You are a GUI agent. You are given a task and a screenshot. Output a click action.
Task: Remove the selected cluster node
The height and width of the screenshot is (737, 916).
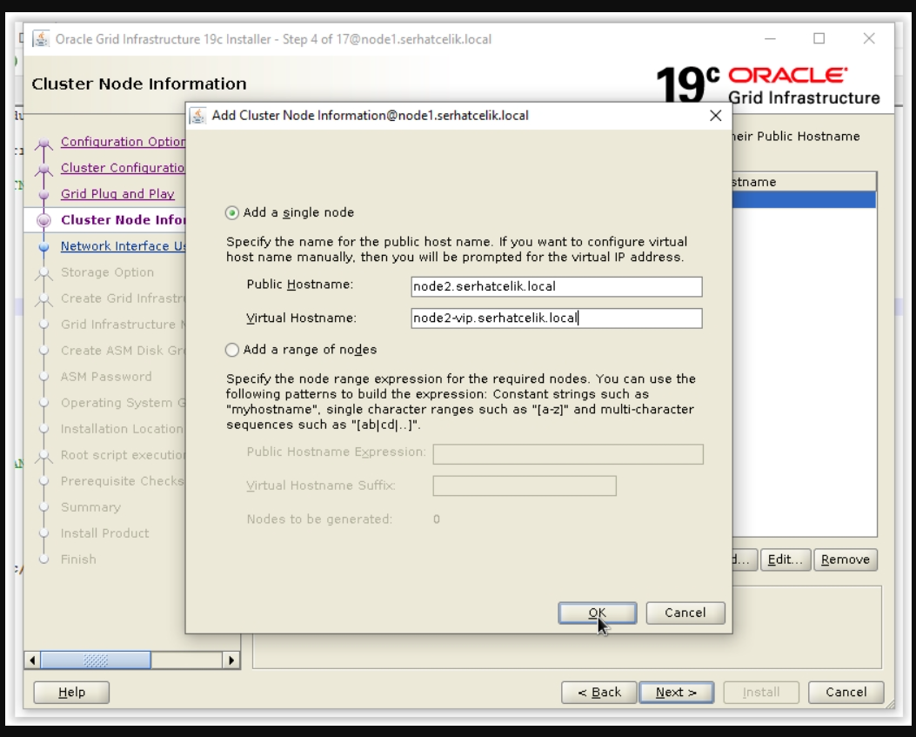click(x=846, y=559)
